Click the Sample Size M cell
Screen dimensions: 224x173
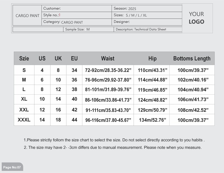(x=88, y=29)
